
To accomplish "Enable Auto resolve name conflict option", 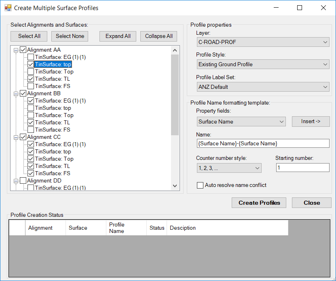I will [200, 185].
